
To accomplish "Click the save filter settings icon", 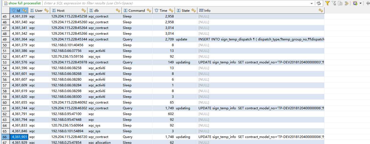I will 340,3.
